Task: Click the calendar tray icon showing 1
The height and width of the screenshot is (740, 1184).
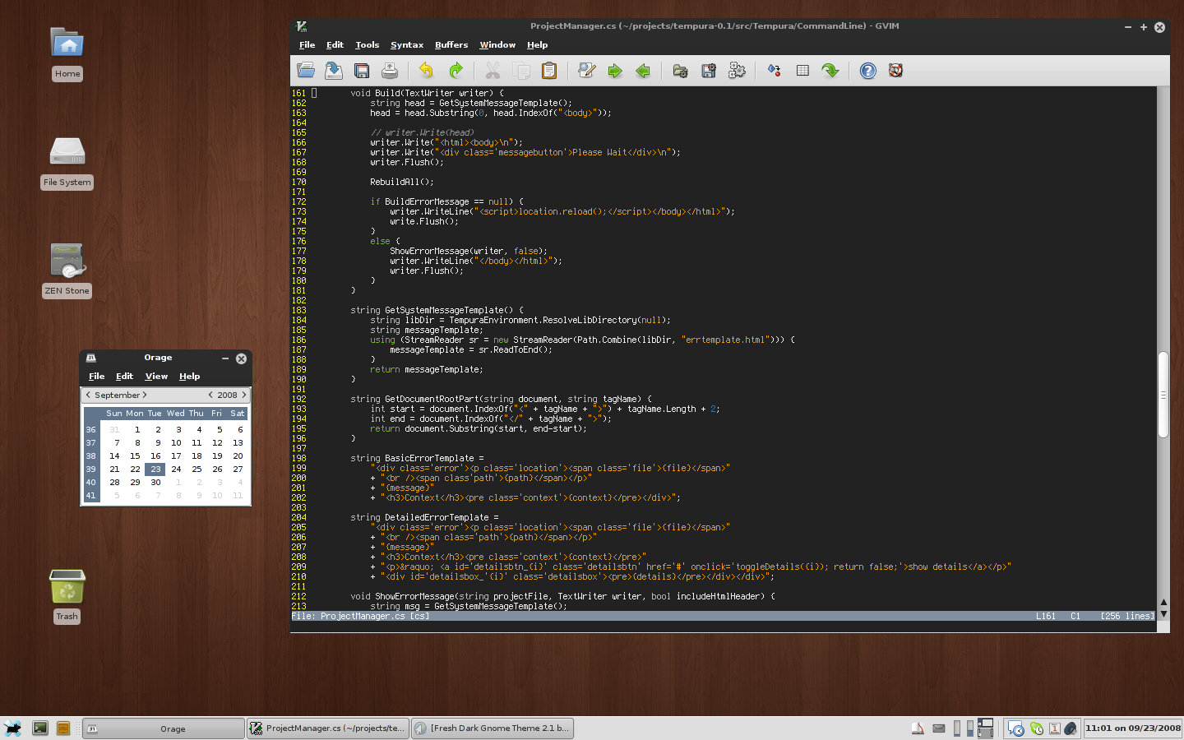Action: 1054,728
